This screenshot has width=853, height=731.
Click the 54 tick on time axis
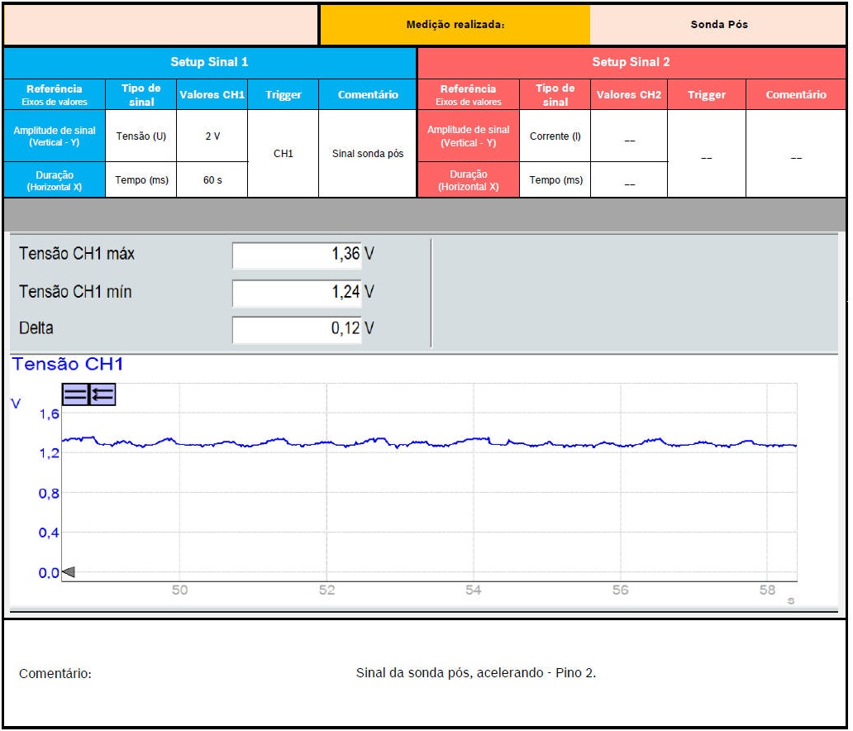click(474, 590)
